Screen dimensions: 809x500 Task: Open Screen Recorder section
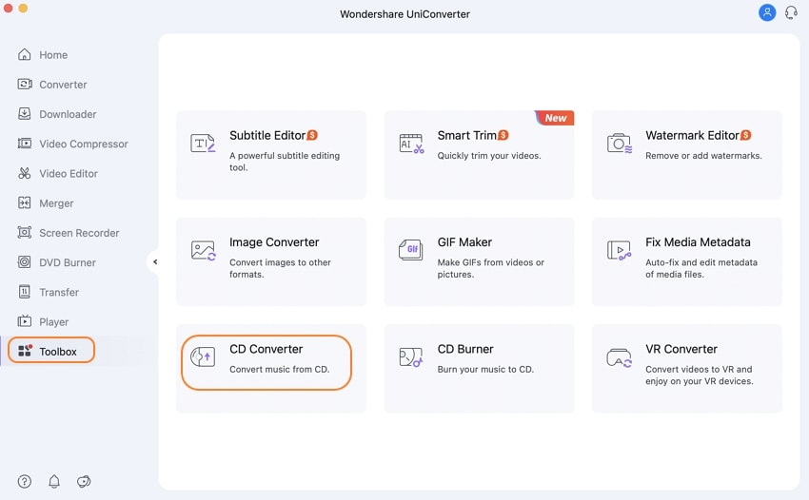tap(79, 233)
